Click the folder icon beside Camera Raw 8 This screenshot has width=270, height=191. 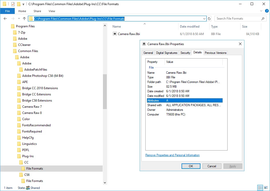(19, 113)
